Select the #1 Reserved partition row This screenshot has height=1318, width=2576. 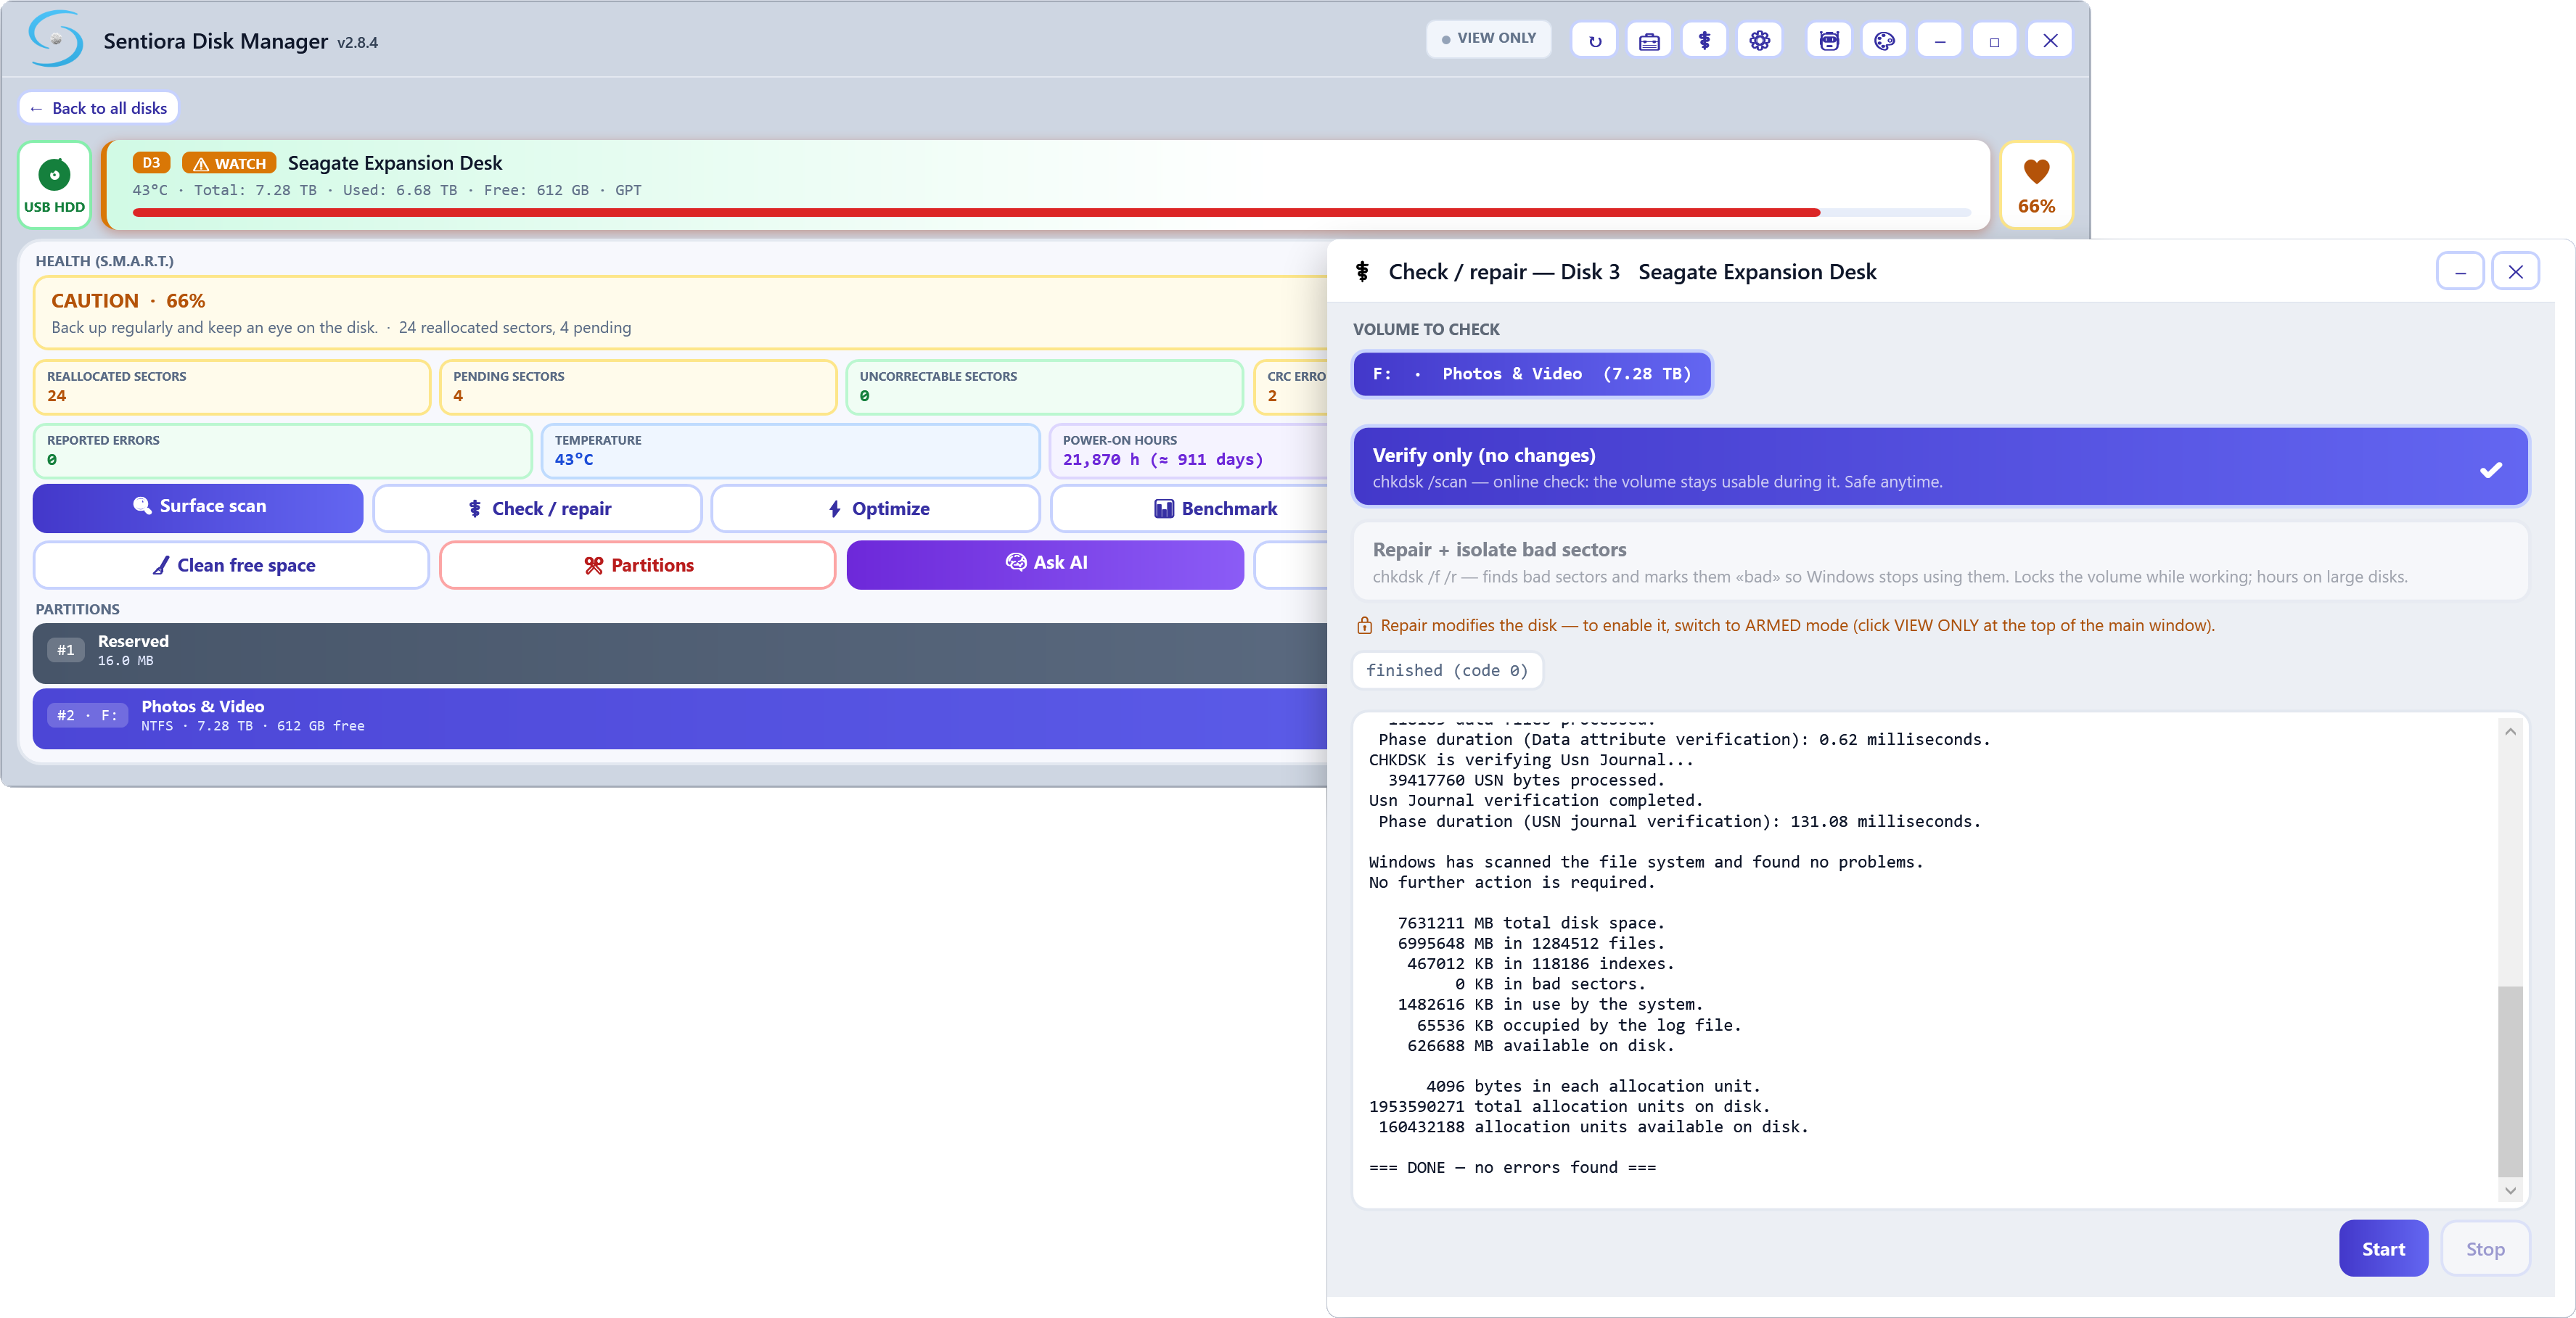[680, 653]
